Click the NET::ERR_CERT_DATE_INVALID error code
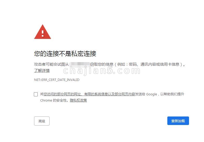204x142 pixels. click(x=57, y=80)
